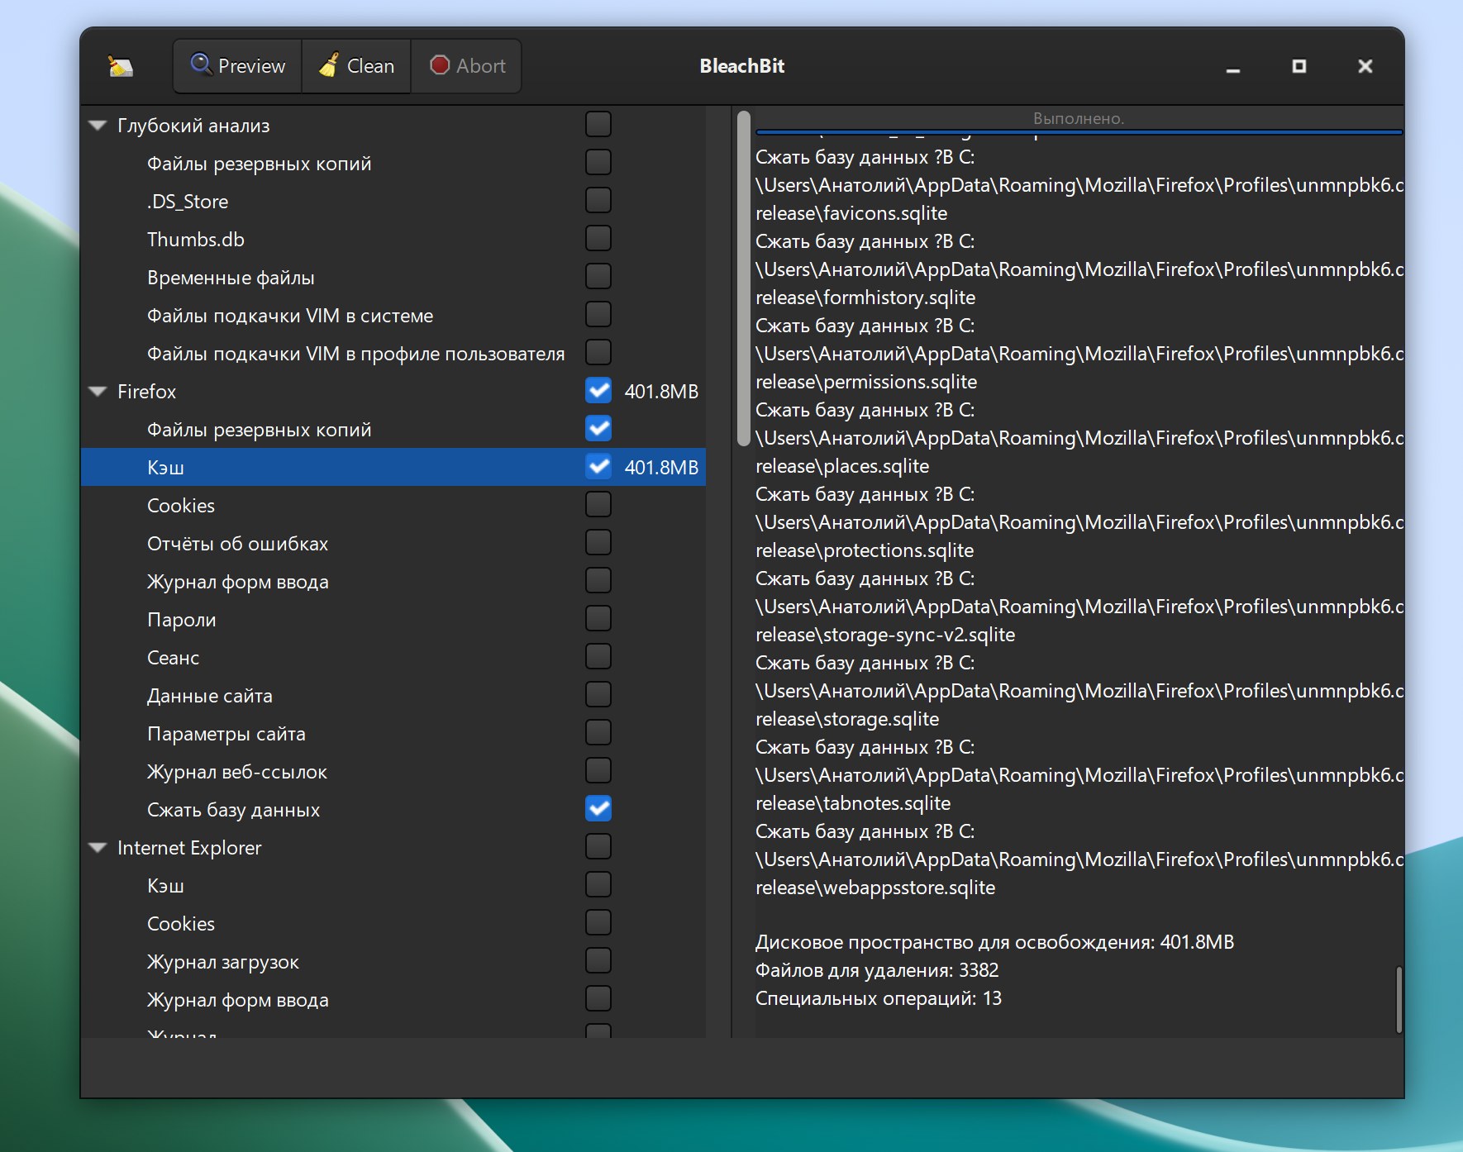This screenshot has height=1152, width=1463.
Task: Collapse the Firefox tree group
Action: pos(98,392)
